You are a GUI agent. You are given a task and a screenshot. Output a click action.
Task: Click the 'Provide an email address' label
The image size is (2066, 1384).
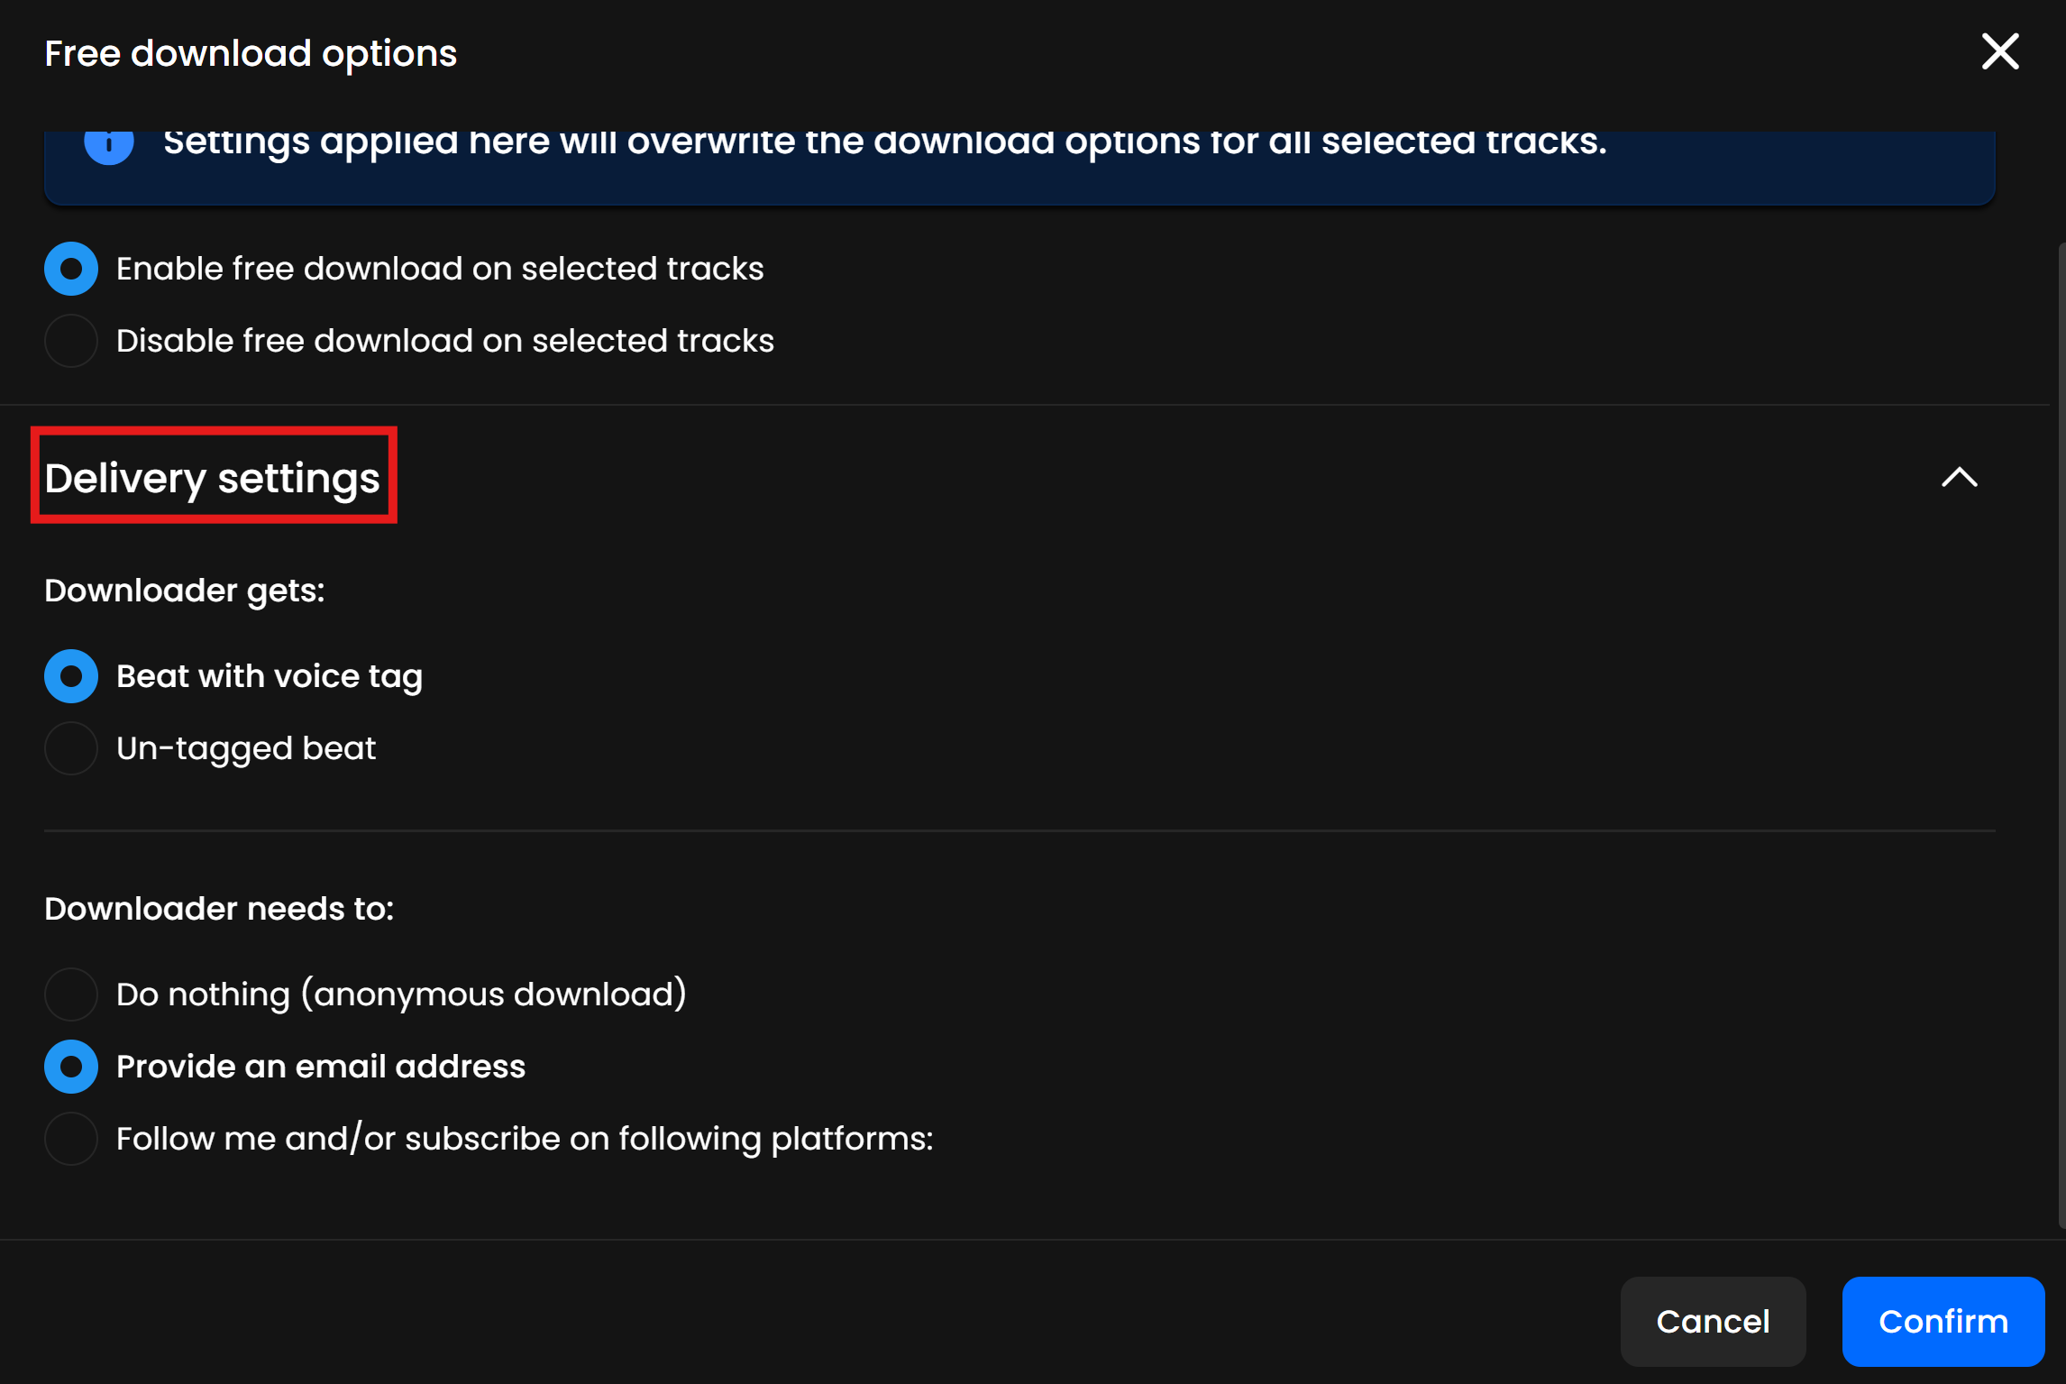[x=321, y=1067]
